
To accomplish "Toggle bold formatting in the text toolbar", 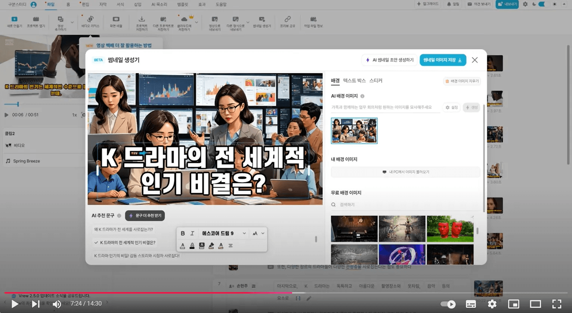I will [x=182, y=233].
